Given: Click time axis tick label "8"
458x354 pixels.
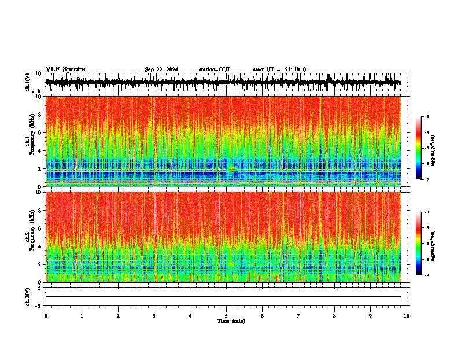Looking at the screenshot, I should pos(334,316).
